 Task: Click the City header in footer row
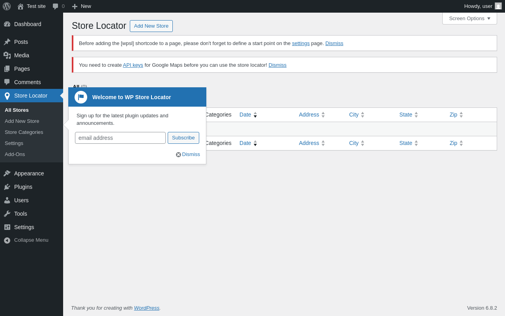pos(354,143)
